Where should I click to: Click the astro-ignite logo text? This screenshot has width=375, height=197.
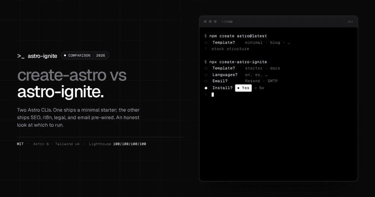[x=42, y=56]
